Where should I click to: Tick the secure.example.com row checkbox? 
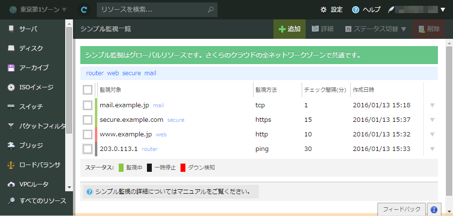click(88, 120)
